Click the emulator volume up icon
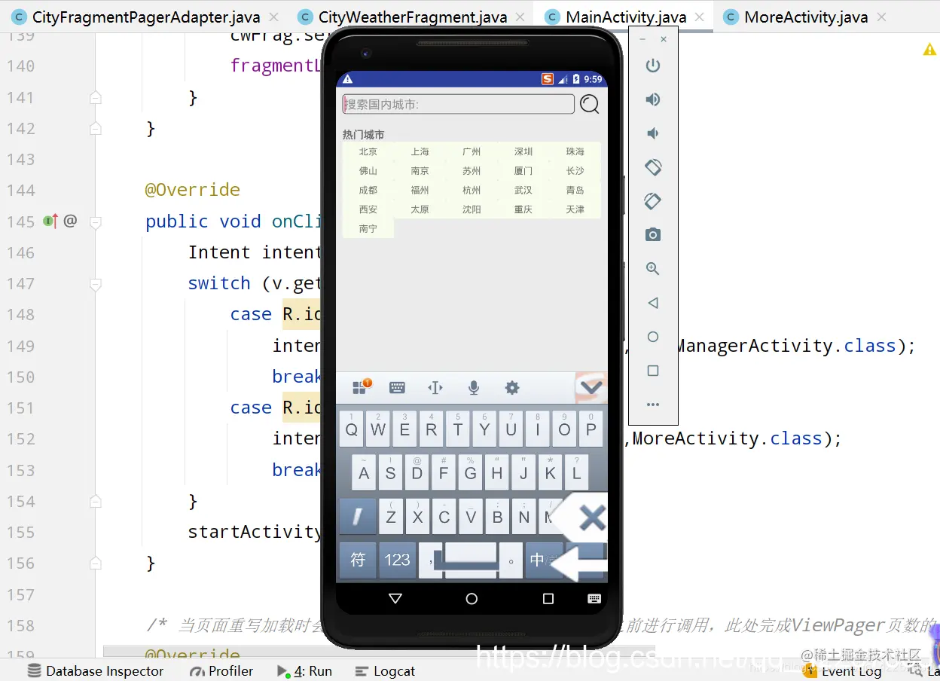Screen dimensions: 940x681 tap(653, 99)
